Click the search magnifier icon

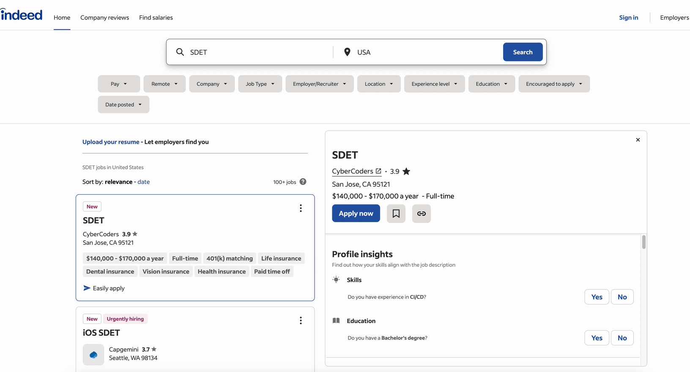[180, 52]
